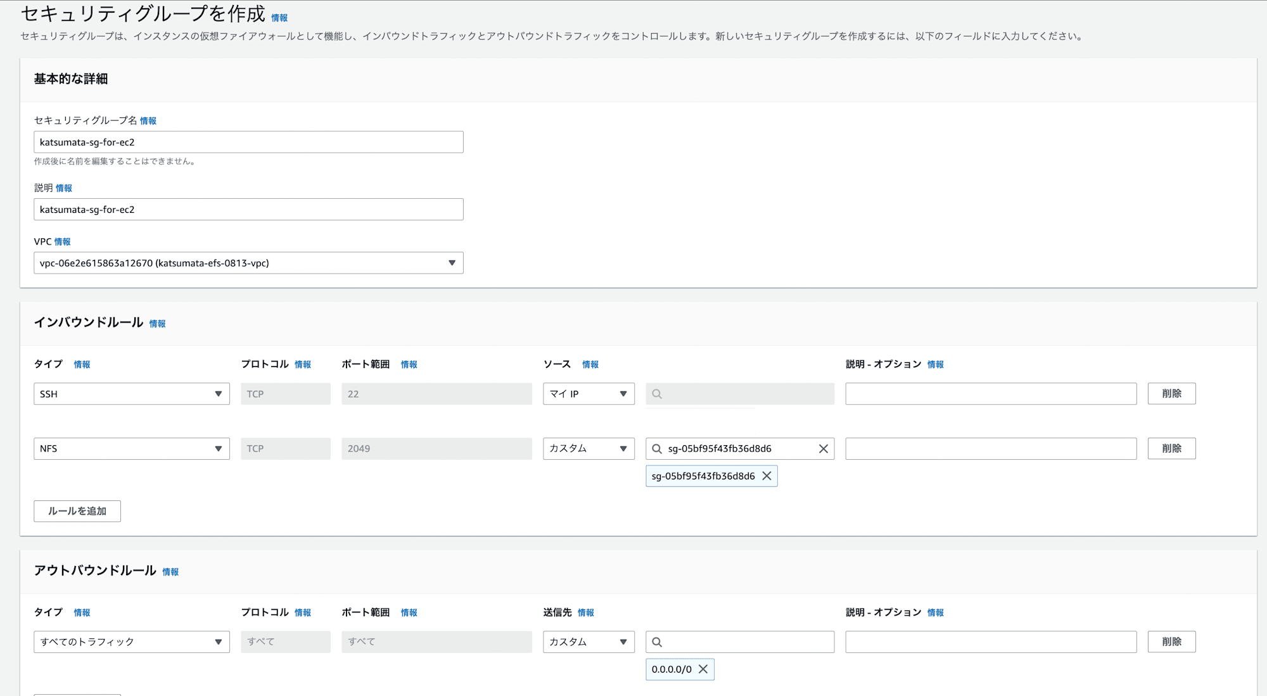Open the マイ IP source dropdown
The width and height of the screenshot is (1267, 696).
tap(589, 394)
